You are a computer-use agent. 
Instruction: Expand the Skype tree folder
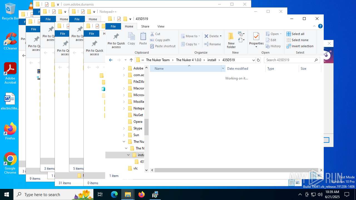[124, 128]
